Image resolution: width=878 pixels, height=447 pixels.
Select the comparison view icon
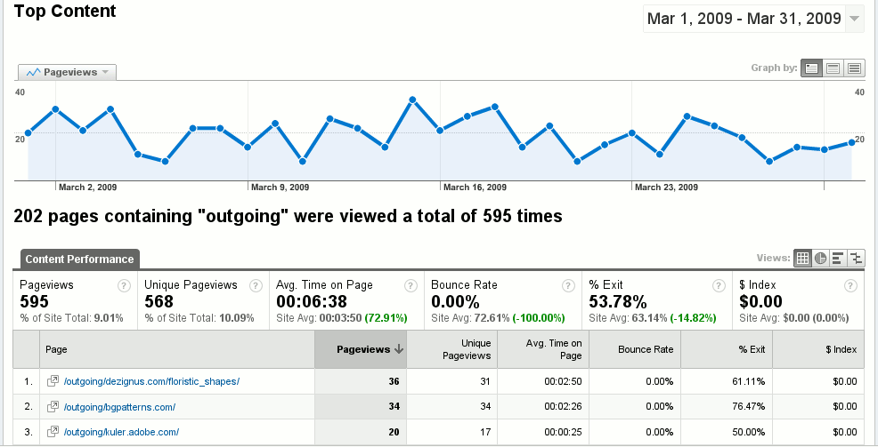coord(856,258)
